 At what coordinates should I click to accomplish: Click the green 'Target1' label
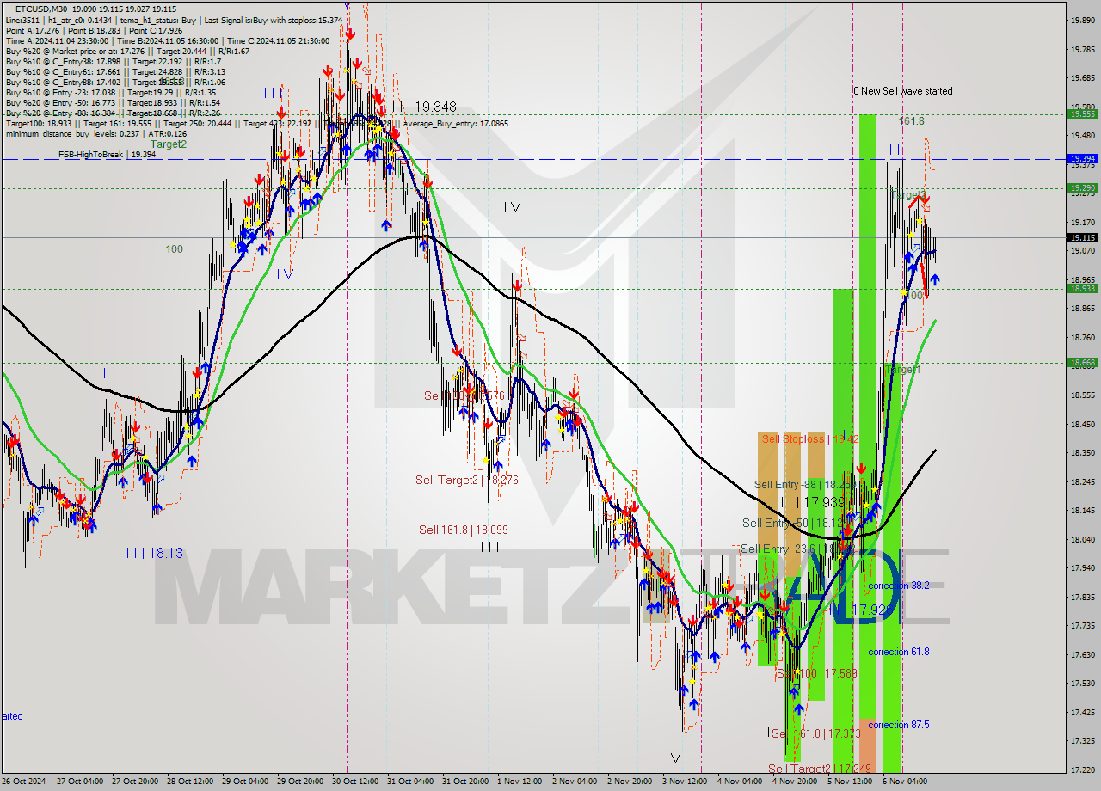(902, 369)
